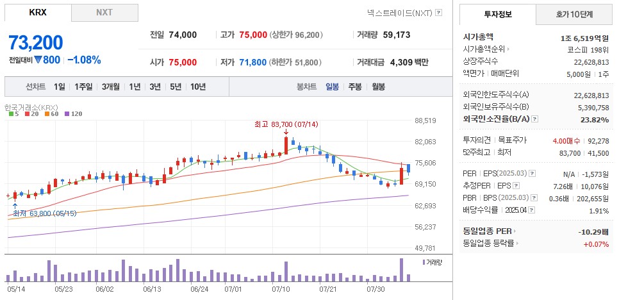Click the 외국인소진율 value 23.82%

pos(595,119)
